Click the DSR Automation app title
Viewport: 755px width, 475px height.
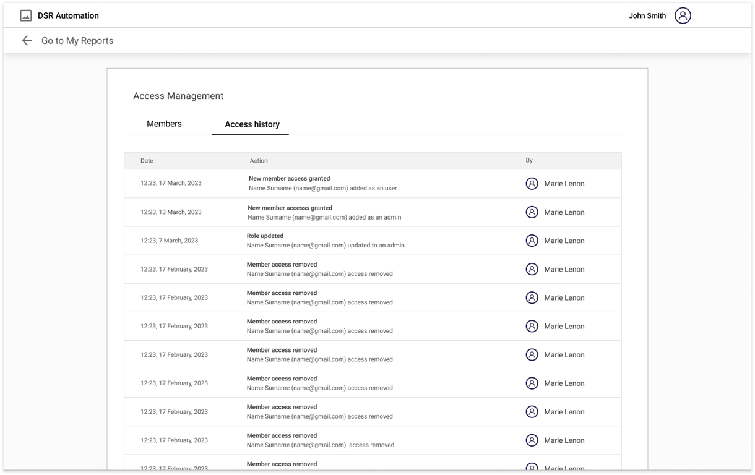point(68,15)
